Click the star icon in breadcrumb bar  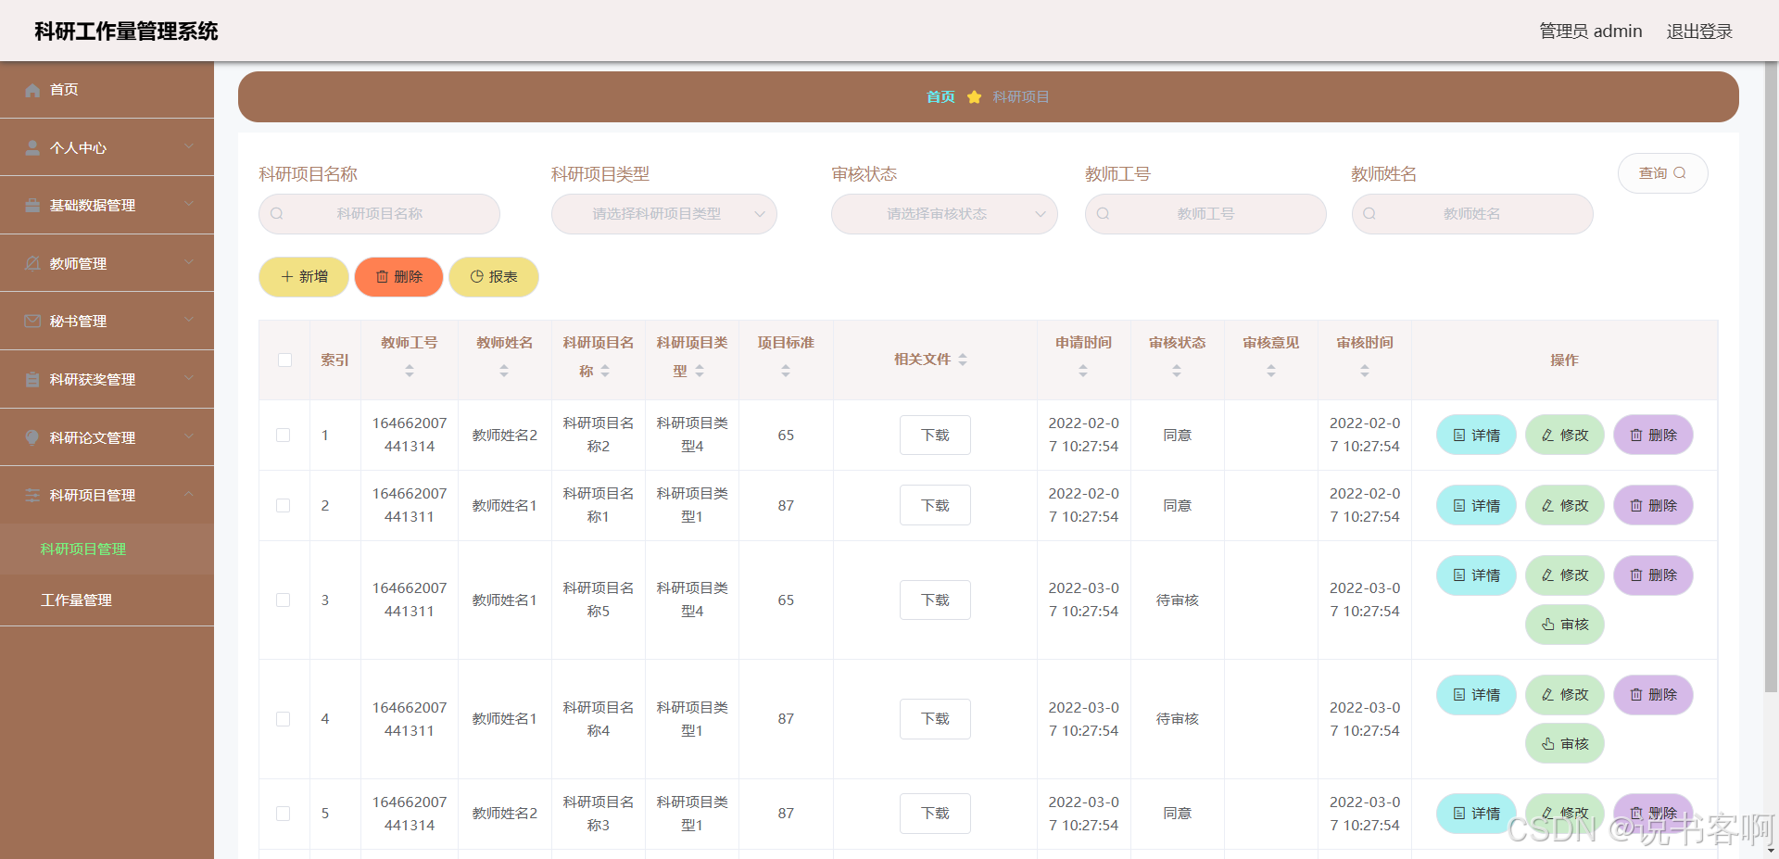(x=974, y=97)
